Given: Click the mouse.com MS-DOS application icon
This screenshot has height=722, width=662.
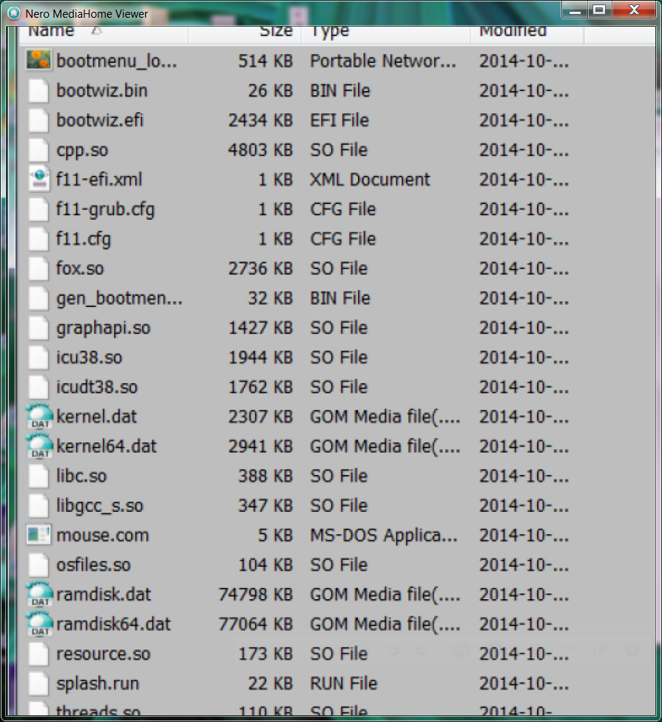Looking at the screenshot, I should pos(38,535).
